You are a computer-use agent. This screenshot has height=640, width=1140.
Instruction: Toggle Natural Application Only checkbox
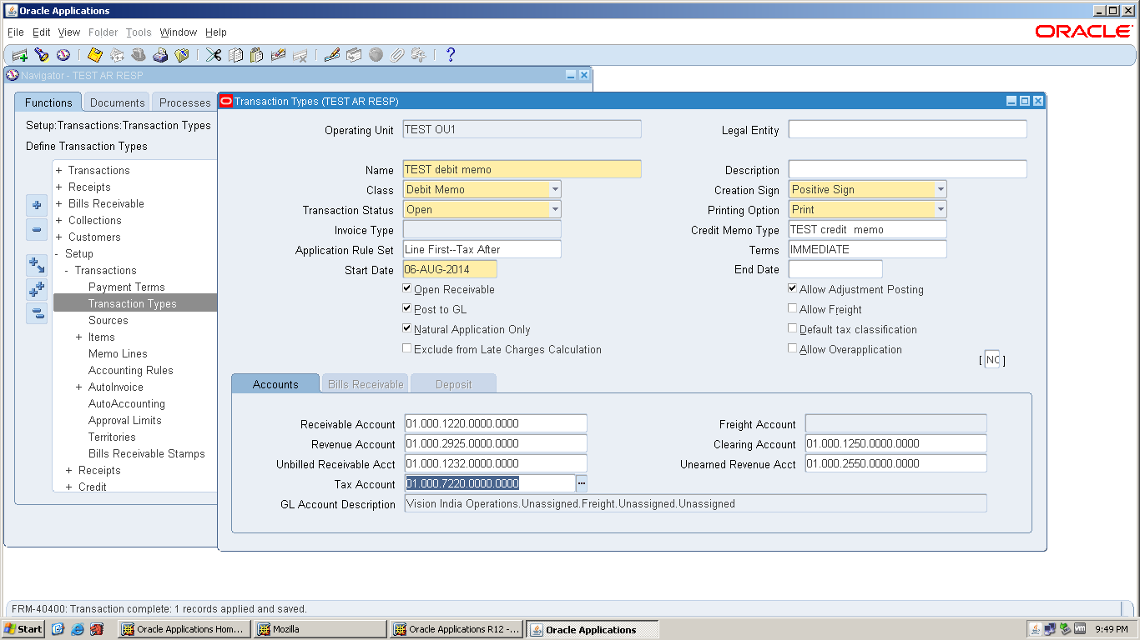coord(406,328)
